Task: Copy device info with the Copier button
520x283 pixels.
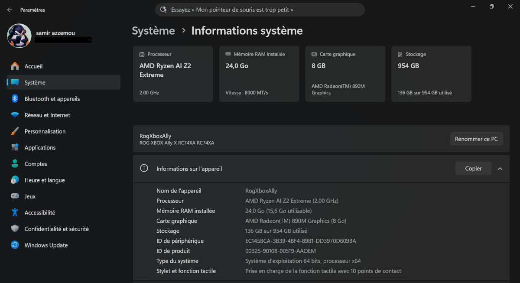Action: click(x=473, y=169)
